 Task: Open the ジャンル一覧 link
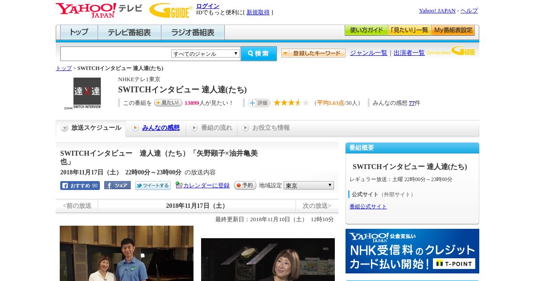click(x=369, y=53)
